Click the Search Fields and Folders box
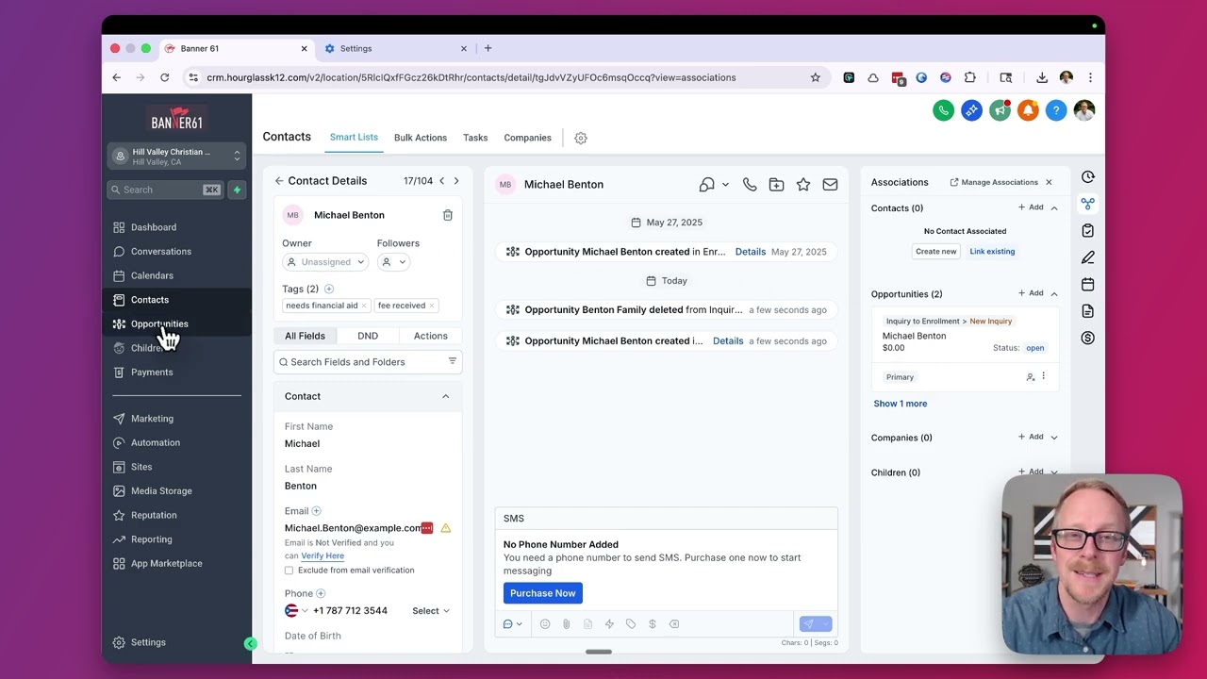1207x679 pixels. click(x=368, y=362)
